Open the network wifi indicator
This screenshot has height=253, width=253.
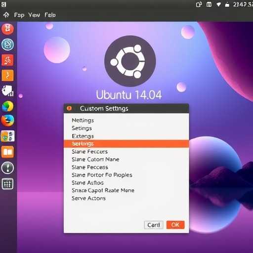[218, 4]
